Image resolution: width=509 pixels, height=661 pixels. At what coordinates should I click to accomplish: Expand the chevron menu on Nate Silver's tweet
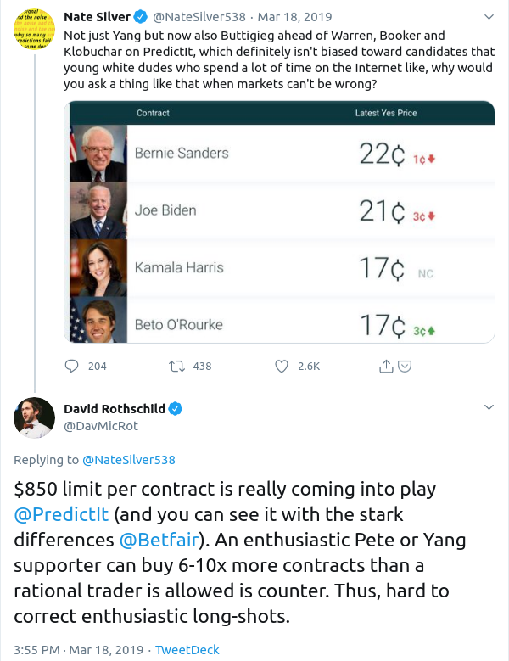tap(489, 17)
